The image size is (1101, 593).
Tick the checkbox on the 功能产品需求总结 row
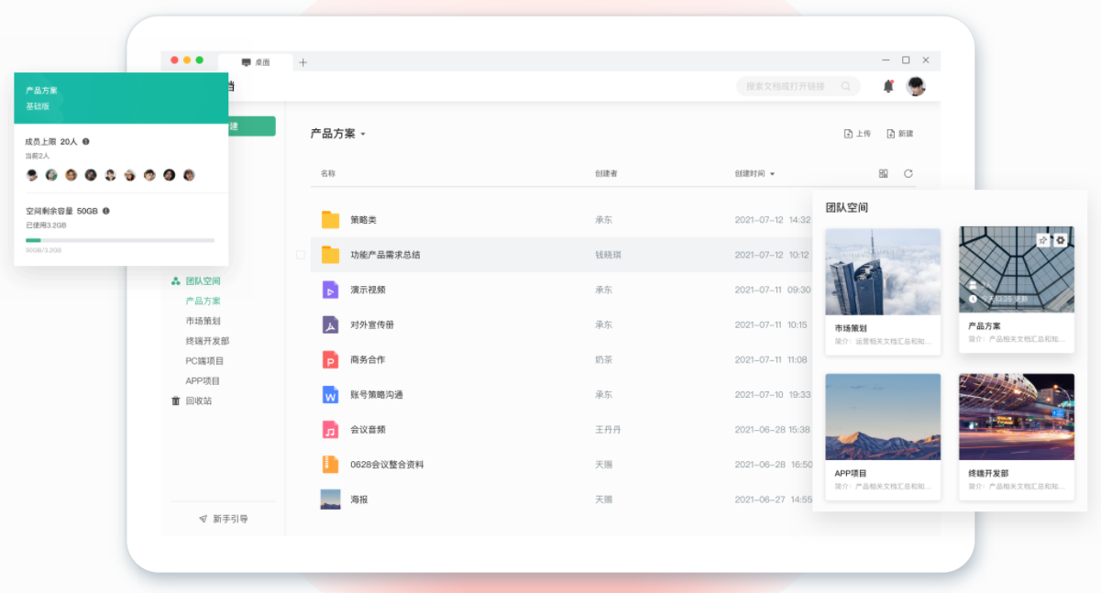coord(301,255)
